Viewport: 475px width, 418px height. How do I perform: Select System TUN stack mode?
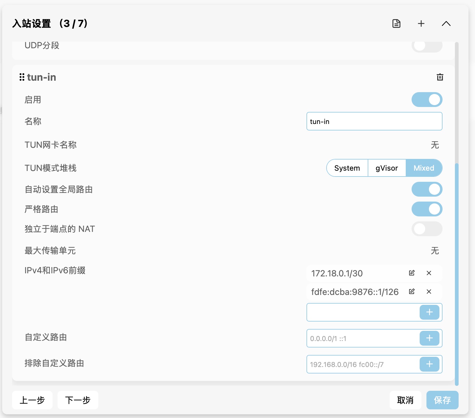pos(347,168)
